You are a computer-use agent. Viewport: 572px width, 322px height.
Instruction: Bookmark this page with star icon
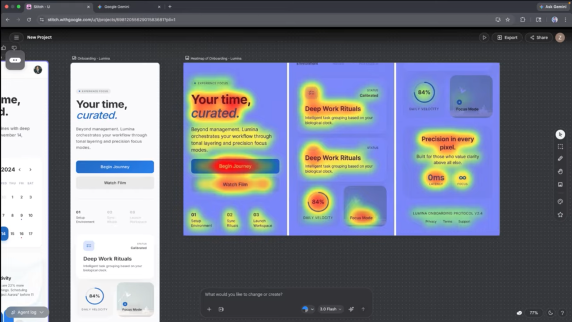508,20
